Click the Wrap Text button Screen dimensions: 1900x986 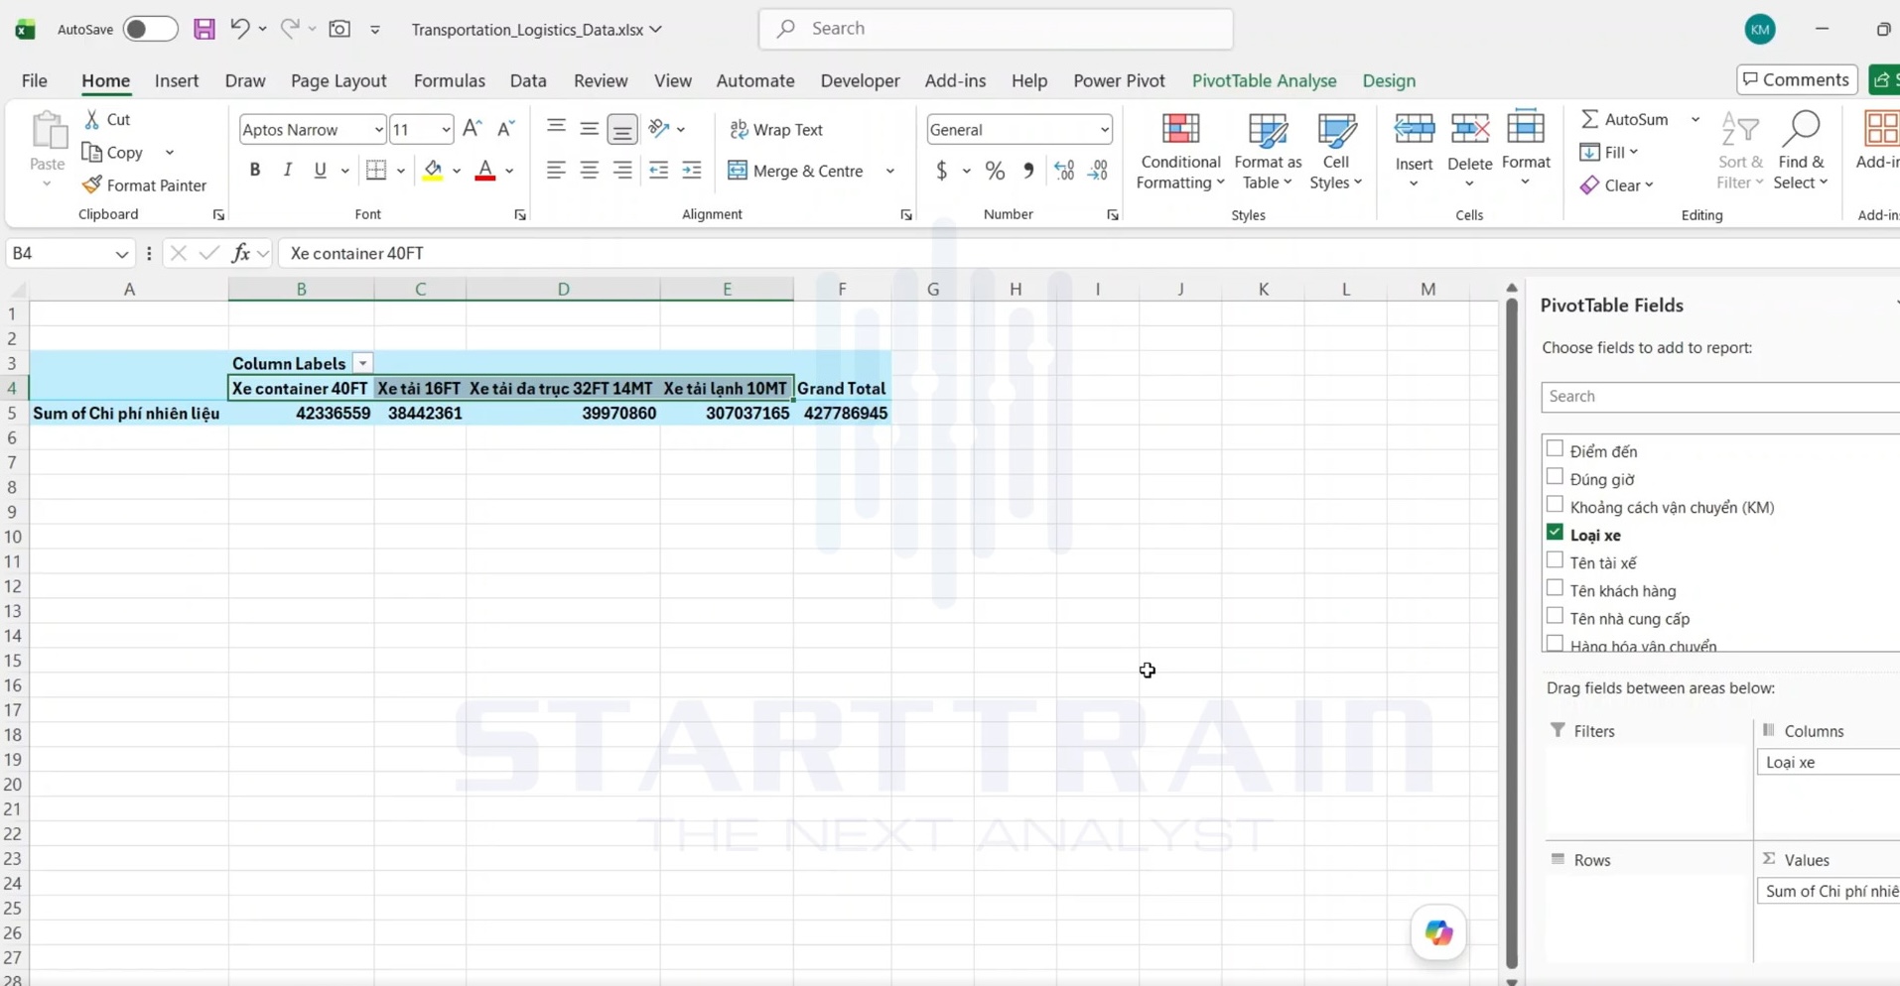[x=776, y=129]
